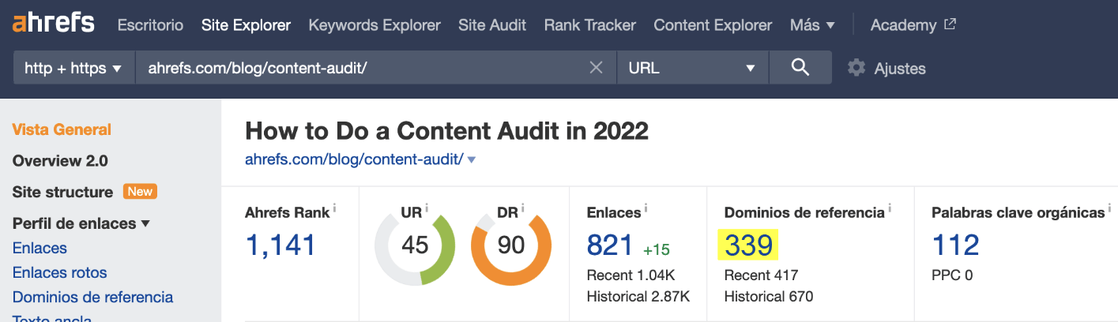Click the magnifier search button
Viewport: 1118px width, 322px height.
(800, 68)
